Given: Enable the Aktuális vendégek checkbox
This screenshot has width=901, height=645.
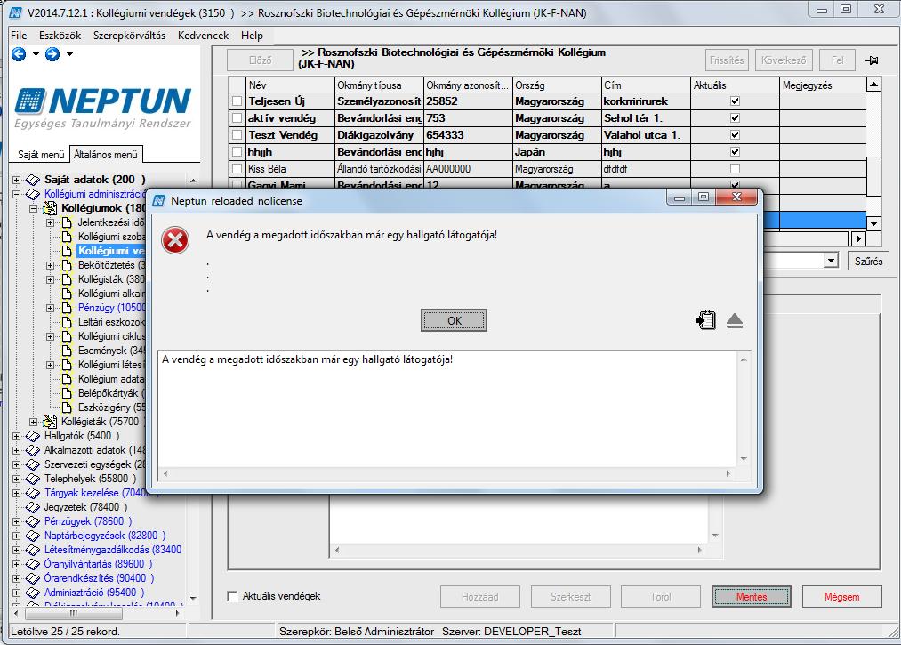Looking at the screenshot, I should [x=232, y=596].
